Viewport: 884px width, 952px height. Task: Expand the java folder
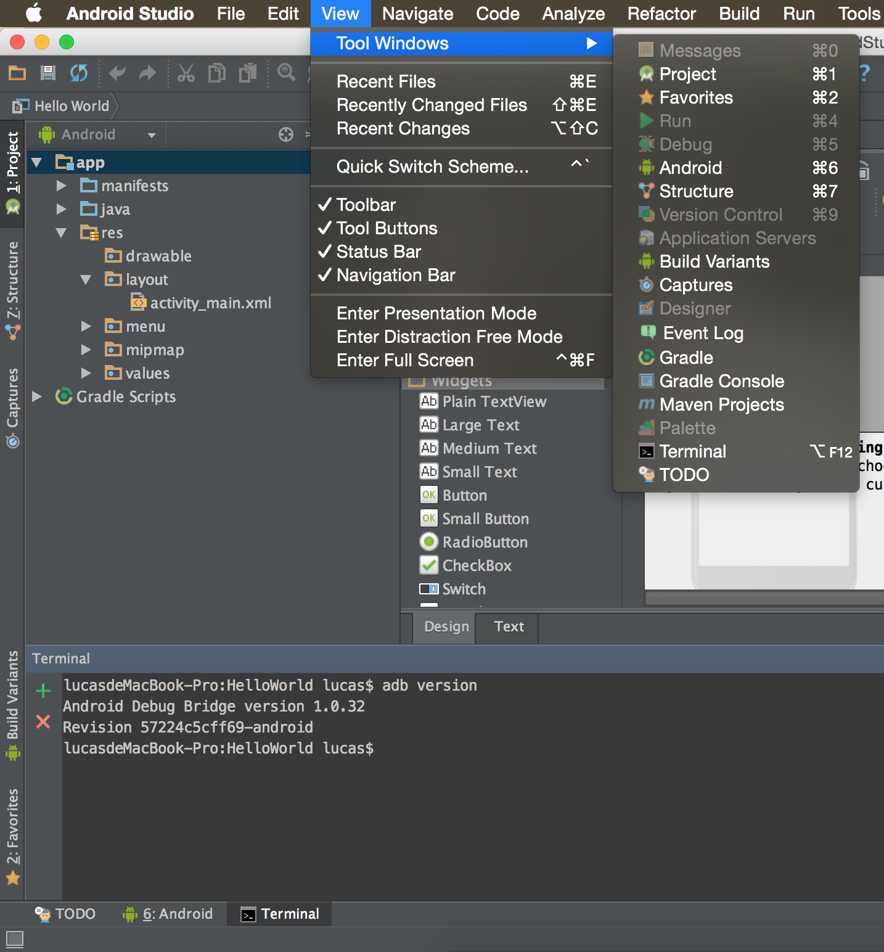click(61, 209)
